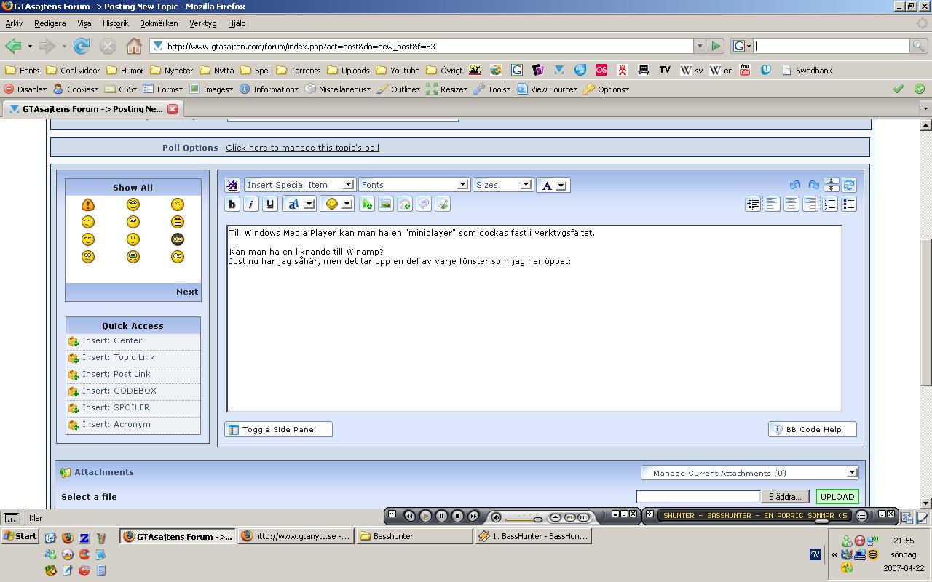Screen dimensions: 932x582
Task: Click the Firefox Google search field
Action: [x=831, y=46]
